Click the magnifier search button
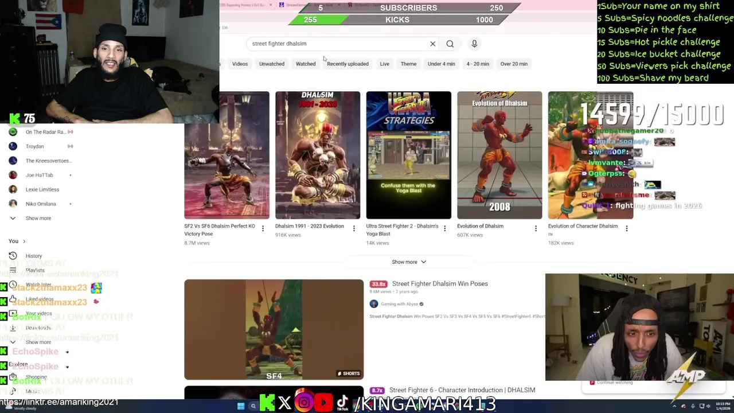 450,44
